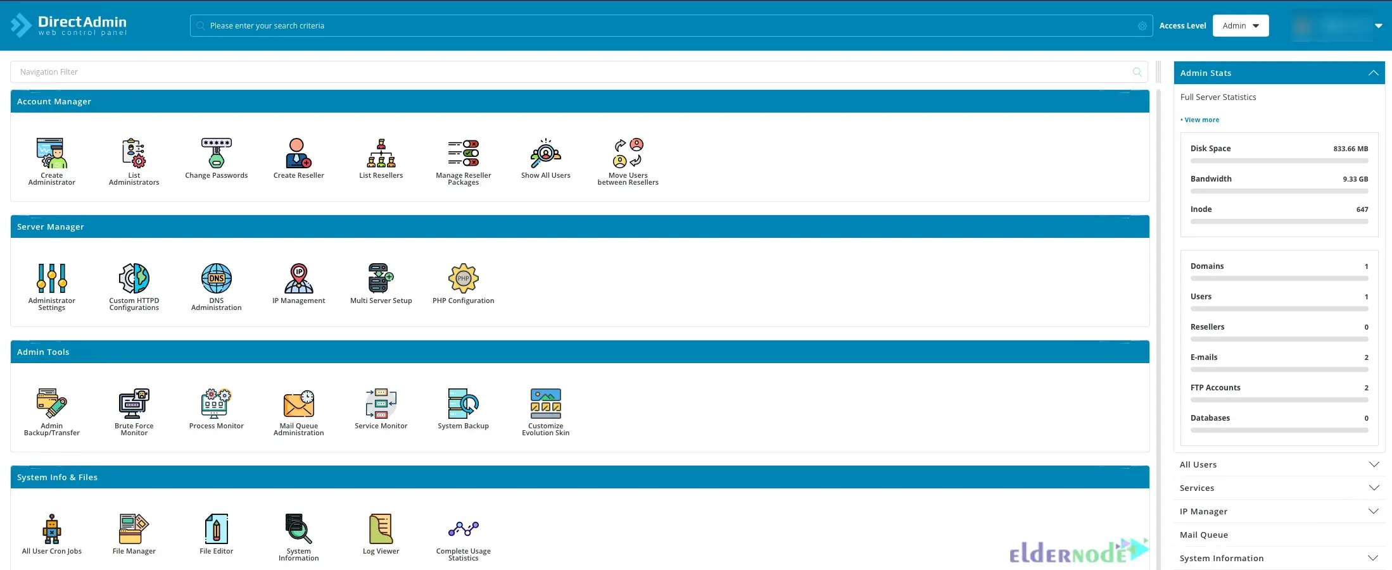
Task: Select DNS Administration
Action: (216, 284)
